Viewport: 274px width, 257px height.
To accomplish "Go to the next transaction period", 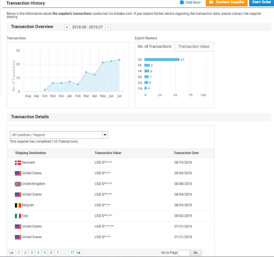I will pyautogui.click(x=108, y=27).
